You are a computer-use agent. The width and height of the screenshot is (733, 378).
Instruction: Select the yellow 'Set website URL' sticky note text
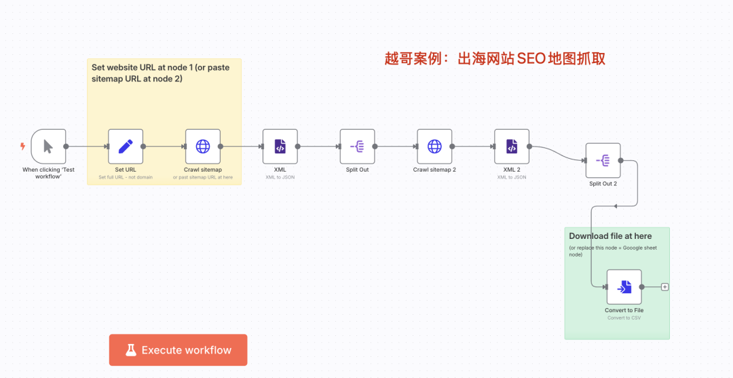coord(160,73)
